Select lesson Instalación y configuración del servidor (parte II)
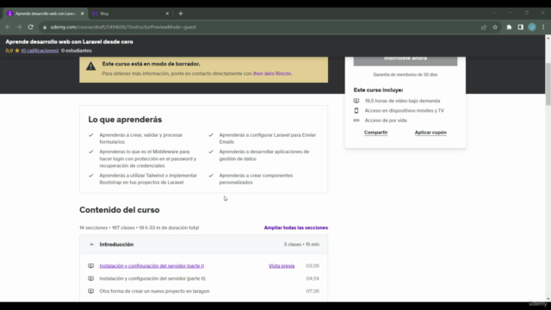 point(152,278)
